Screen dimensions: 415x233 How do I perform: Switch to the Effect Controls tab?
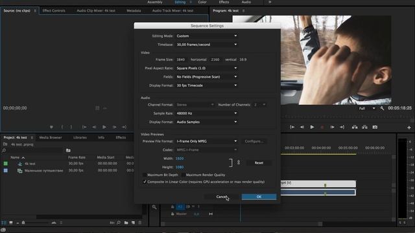click(54, 10)
